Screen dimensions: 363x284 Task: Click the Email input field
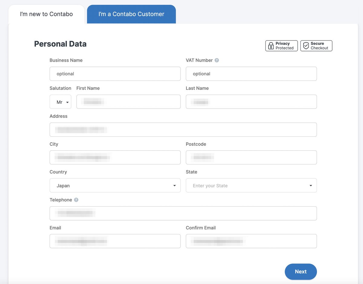115,241
